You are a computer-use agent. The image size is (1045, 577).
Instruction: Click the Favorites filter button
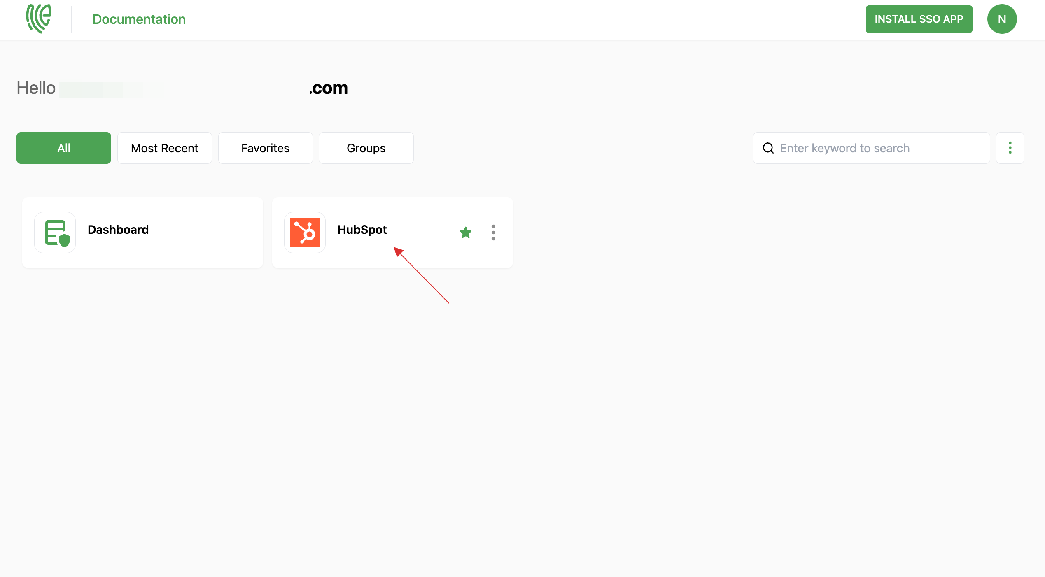(265, 148)
